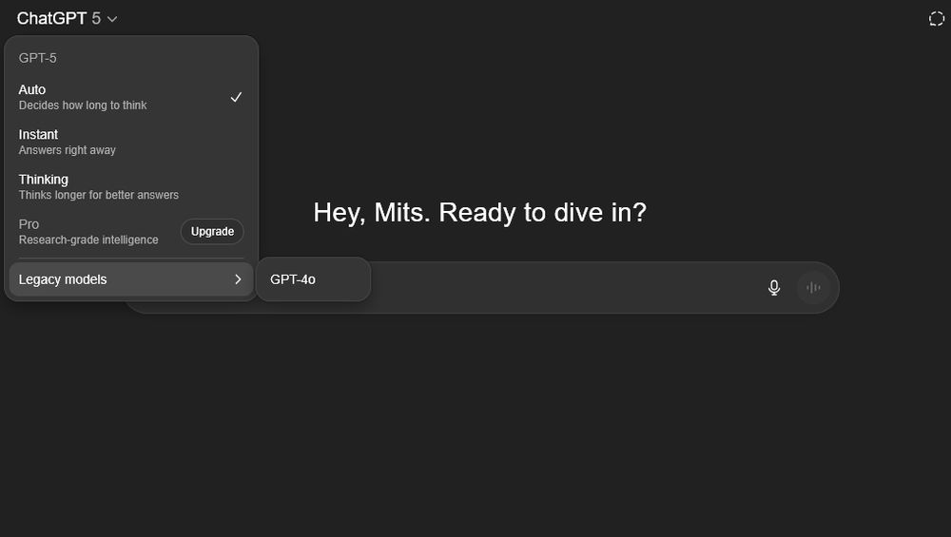
Task: Select the Auto model option
Action: tap(131, 97)
